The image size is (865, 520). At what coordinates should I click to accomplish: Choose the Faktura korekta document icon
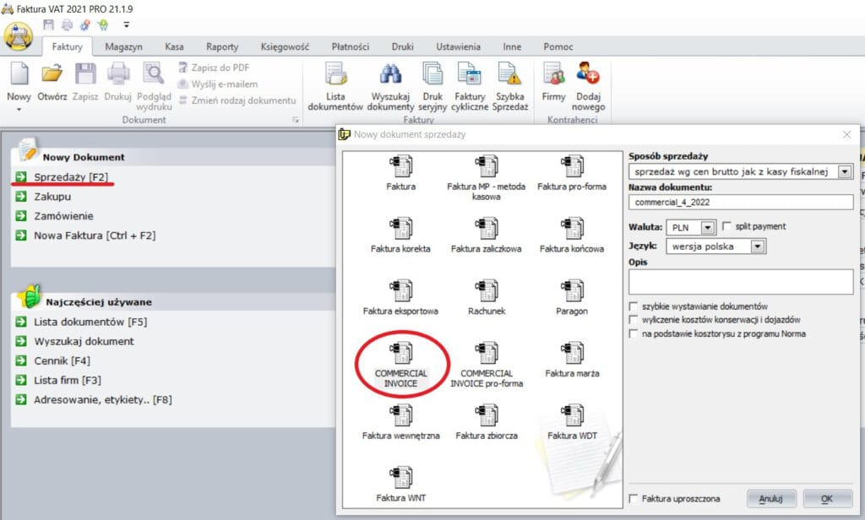click(x=400, y=230)
